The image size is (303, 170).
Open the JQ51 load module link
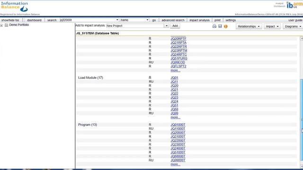click(x=174, y=105)
